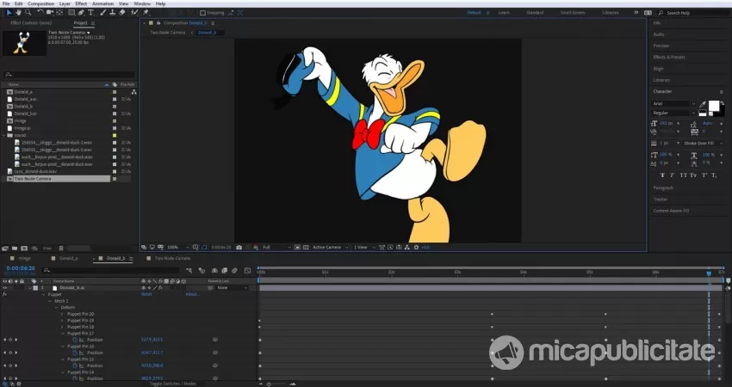Open the Active Camera view dropdown
The height and width of the screenshot is (387, 732).
pyautogui.click(x=330, y=247)
